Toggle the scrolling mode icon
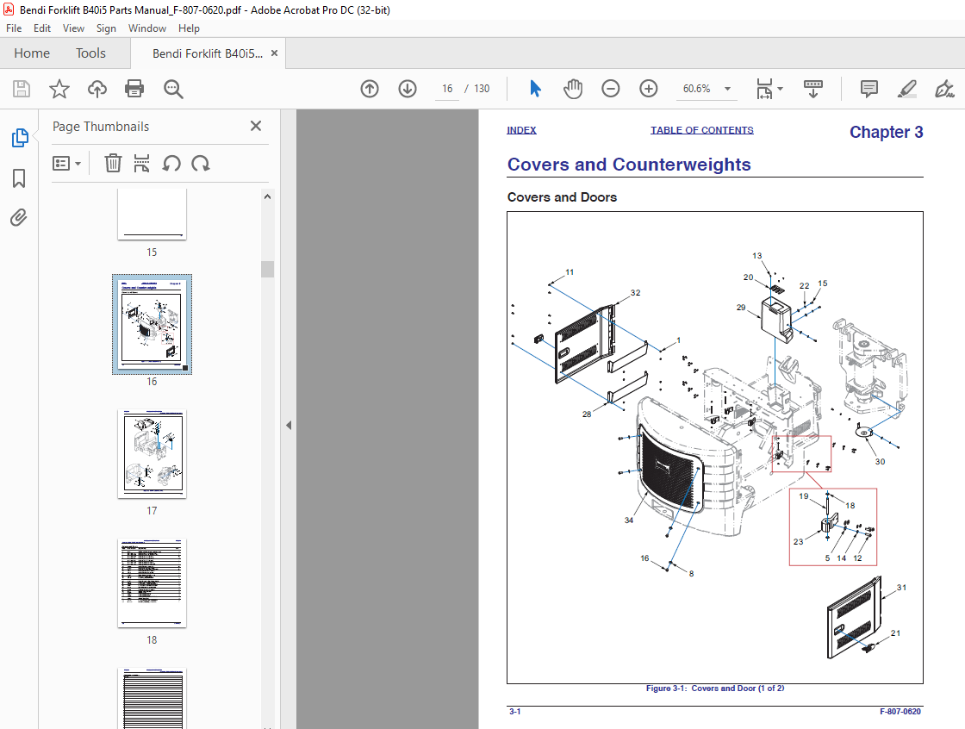 point(813,89)
